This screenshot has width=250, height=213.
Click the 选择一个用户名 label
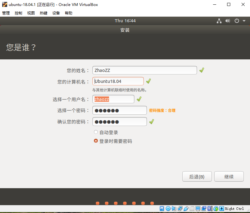click(x=71, y=100)
